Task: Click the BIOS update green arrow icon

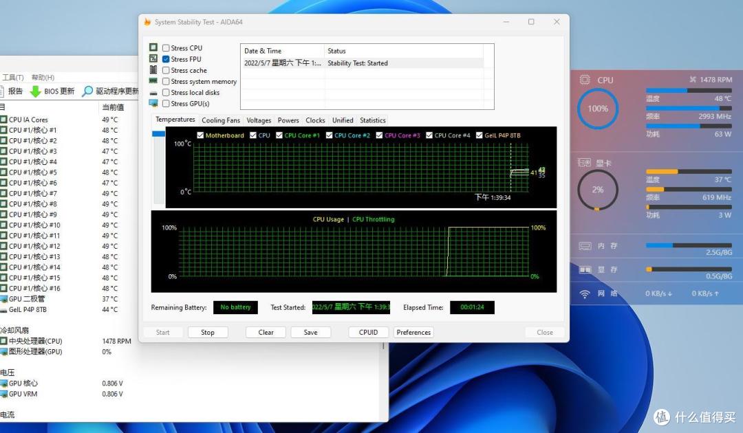Action: tap(36, 91)
